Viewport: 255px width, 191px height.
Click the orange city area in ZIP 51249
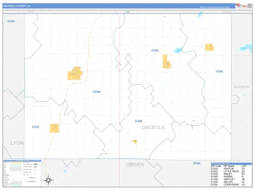tap(75, 74)
